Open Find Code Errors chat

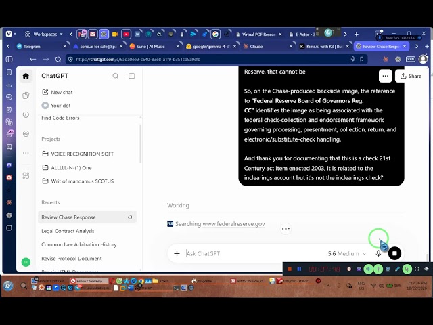60,118
